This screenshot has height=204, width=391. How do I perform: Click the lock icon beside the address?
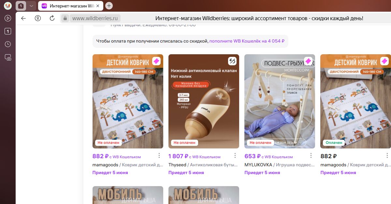coord(65,18)
